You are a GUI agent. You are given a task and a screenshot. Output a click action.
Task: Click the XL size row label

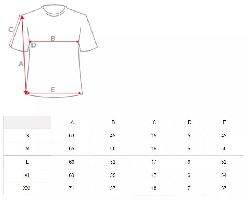(x=27, y=175)
